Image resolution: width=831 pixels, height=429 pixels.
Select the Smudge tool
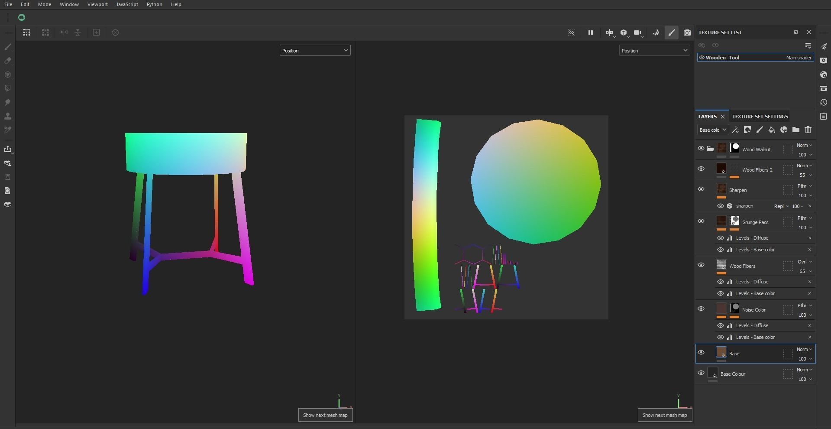tap(8, 102)
